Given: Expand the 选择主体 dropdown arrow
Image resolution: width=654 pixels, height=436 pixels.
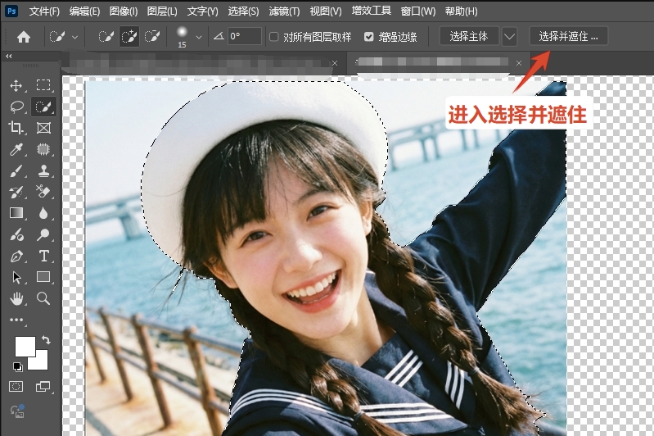Looking at the screenshot, I should [x=509, y=37].
